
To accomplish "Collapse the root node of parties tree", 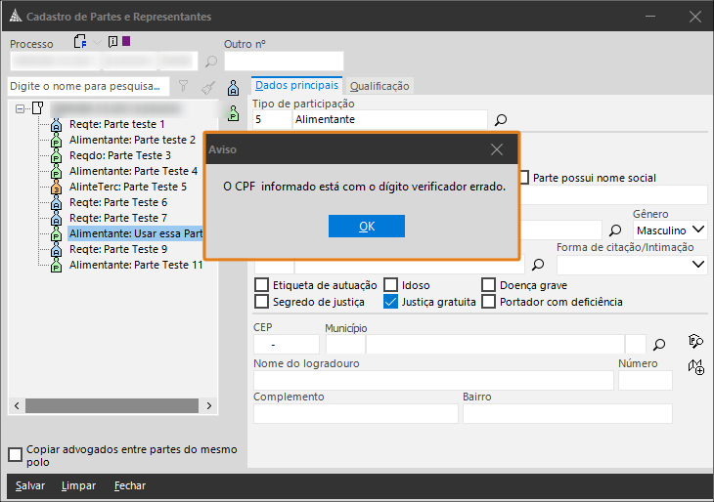I will (x=21, y=108).
